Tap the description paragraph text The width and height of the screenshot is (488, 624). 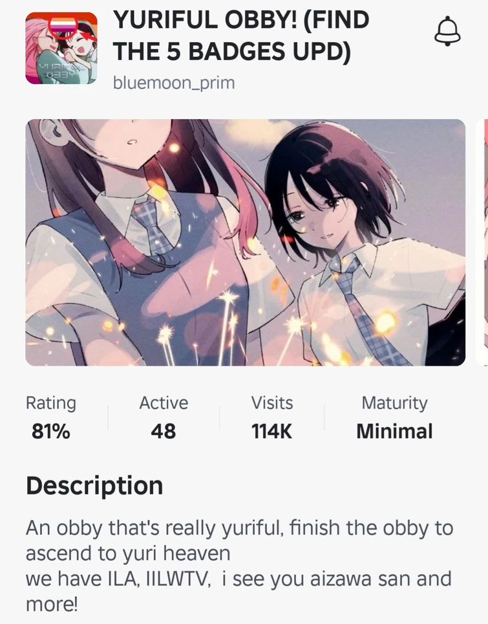coord(239,566)
